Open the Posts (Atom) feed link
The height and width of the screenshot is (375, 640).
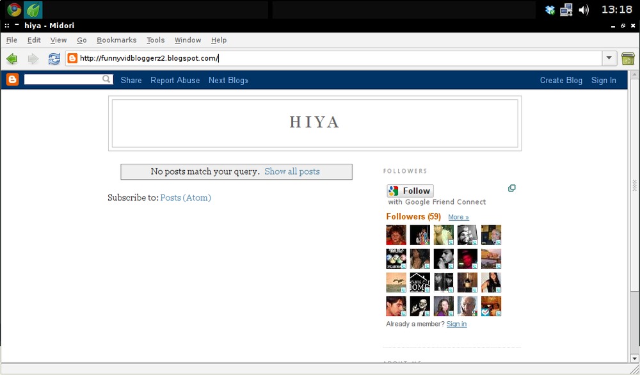186,198
